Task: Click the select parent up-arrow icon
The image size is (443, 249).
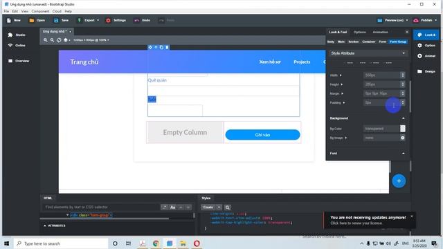Action: click(156, 48)
